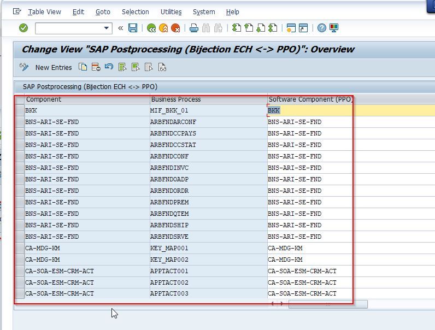Click the KEY_MAP002 business process cell
The width and height of the screenshot is (435, 330).
[x=209, y=260]
